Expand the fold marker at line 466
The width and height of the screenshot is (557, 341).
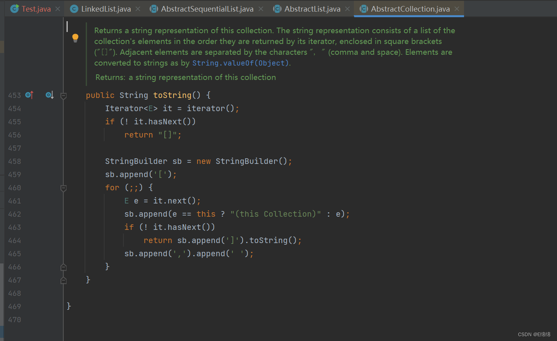tap(63, 267)
